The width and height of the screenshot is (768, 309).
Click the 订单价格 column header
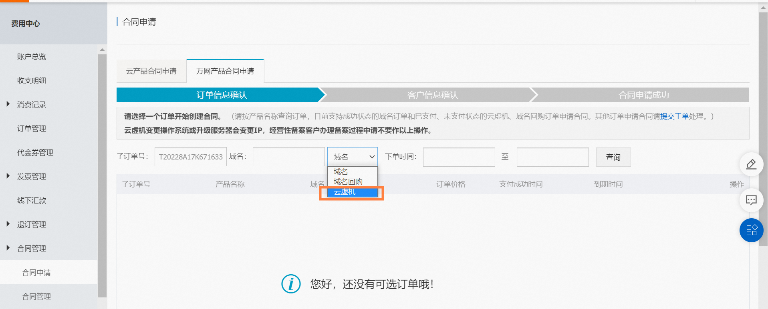tap(451, 184)
